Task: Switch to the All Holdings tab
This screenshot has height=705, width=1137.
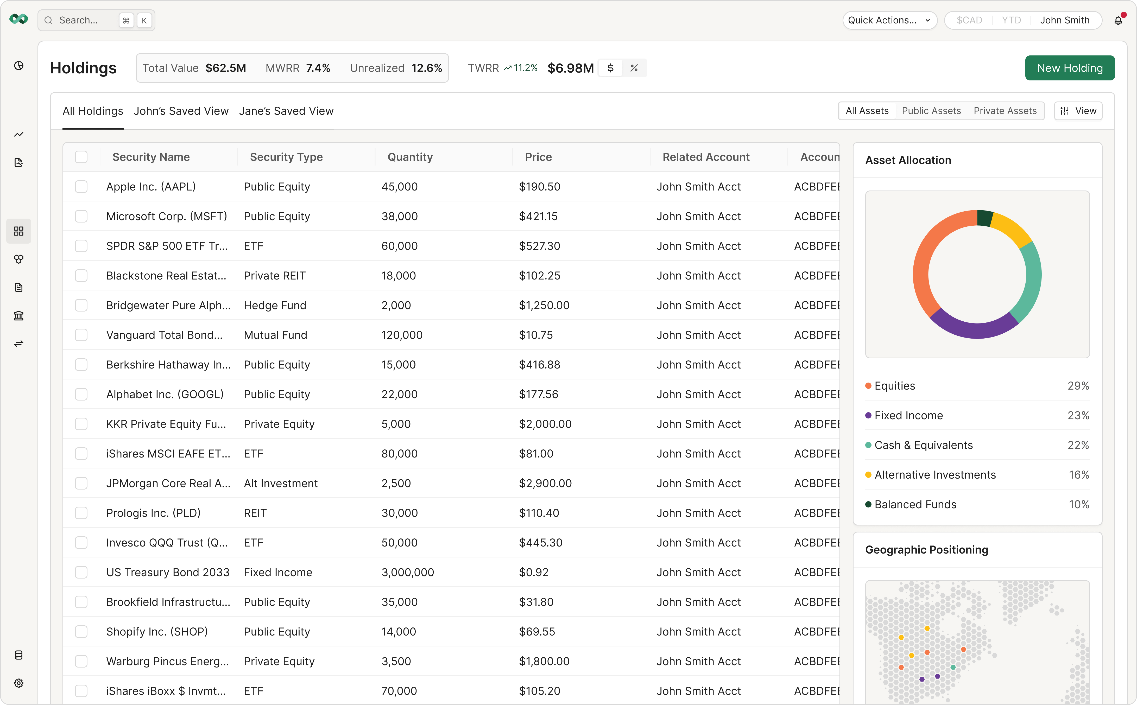Action: (93, 111)
